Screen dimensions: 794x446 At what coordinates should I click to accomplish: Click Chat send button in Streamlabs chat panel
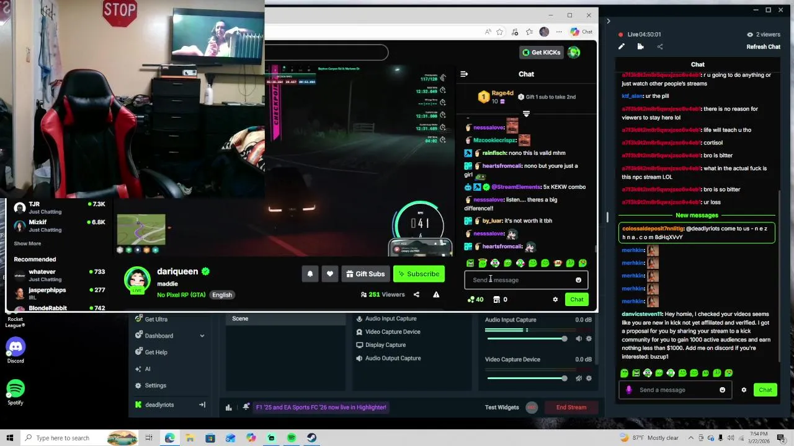coord(765,390)
